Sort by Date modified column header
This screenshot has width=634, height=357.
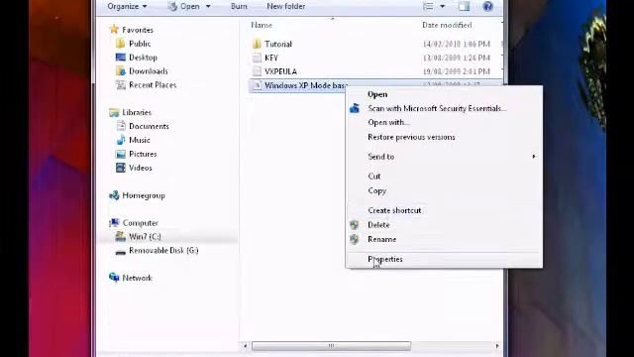[447, 25]
